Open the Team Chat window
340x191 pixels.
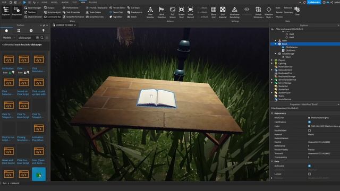click(116, 12)
